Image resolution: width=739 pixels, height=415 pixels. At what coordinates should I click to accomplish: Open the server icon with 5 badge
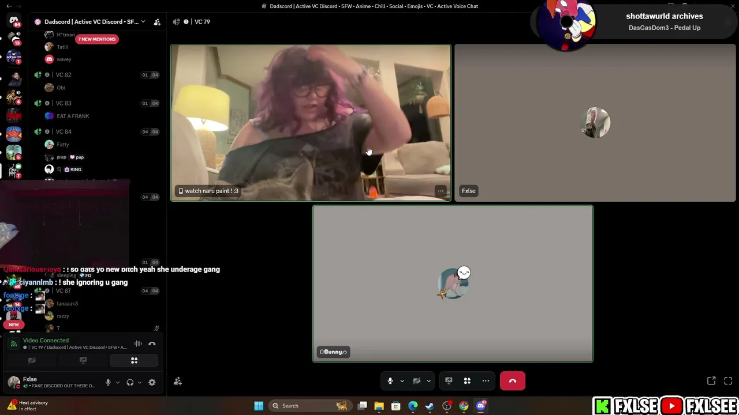tap(14, 153)
